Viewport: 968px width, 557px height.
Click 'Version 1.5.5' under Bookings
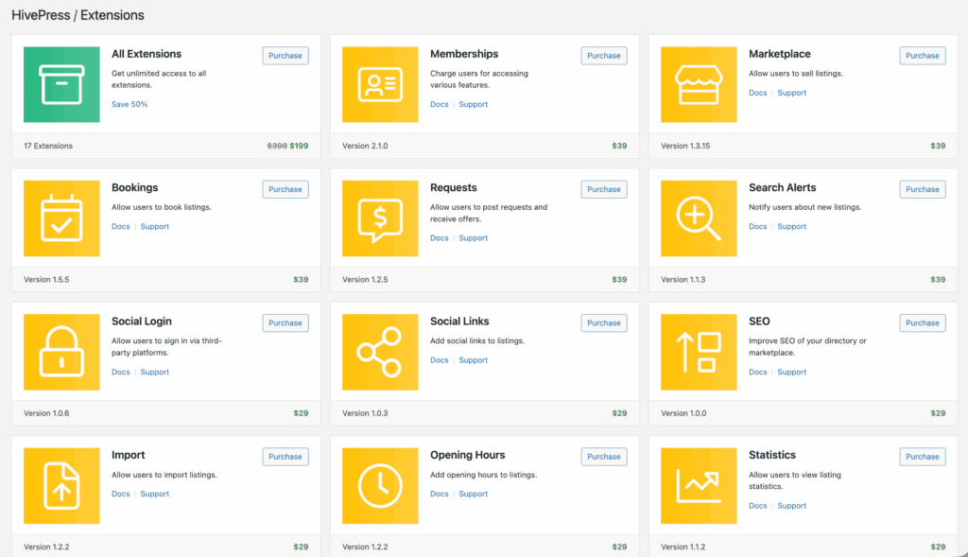coord(47,280)
